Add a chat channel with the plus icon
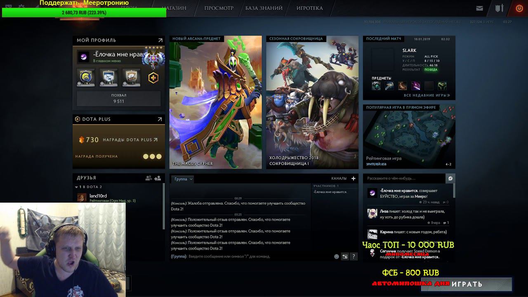 [x=354, y=179]
